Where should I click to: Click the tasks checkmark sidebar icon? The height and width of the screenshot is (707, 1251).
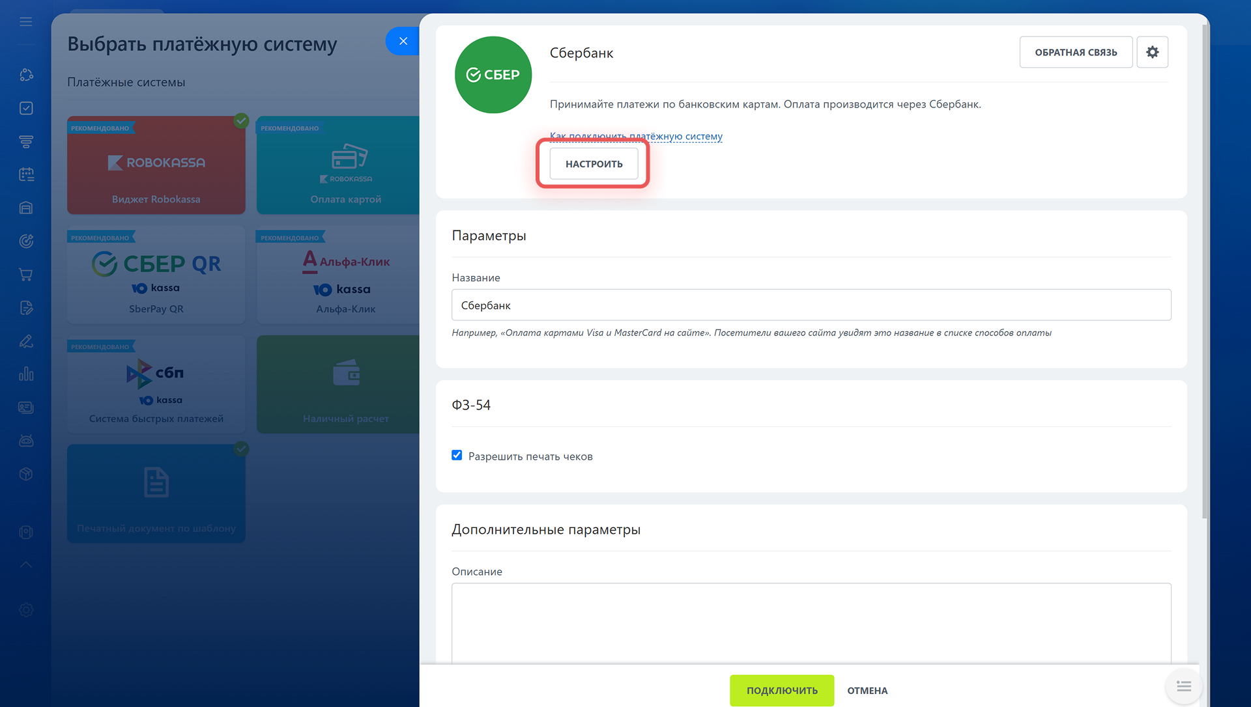point(26,108)
